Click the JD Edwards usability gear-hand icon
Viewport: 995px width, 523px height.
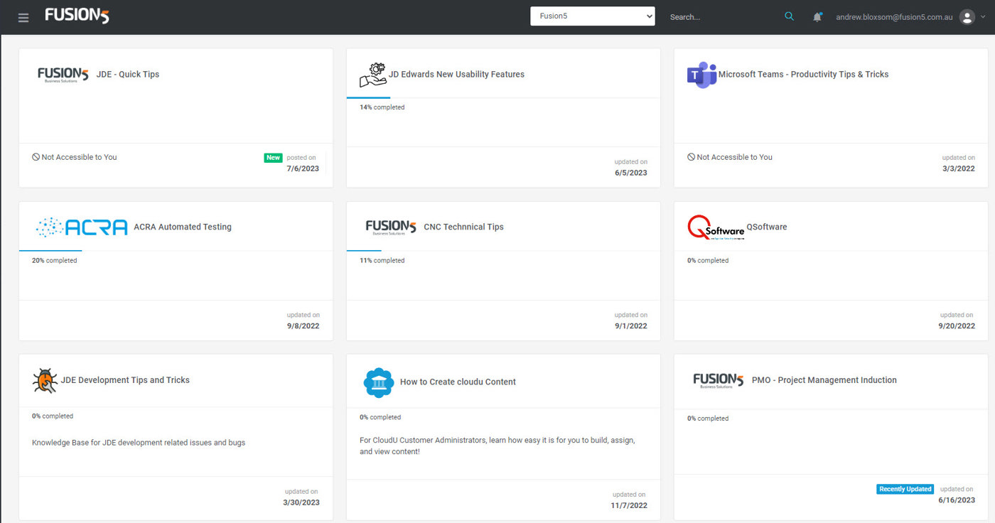[x=373, y=75]
